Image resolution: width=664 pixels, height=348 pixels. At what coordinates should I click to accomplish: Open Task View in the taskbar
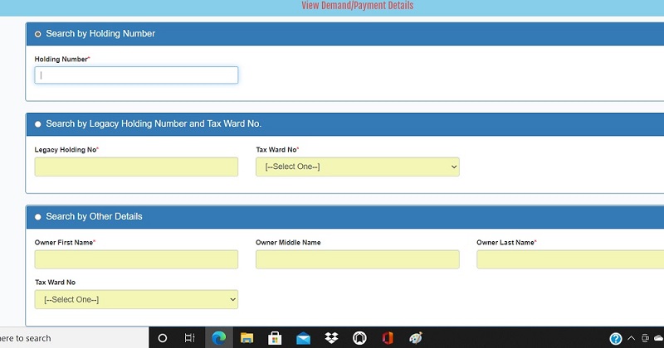pos(190,338)
